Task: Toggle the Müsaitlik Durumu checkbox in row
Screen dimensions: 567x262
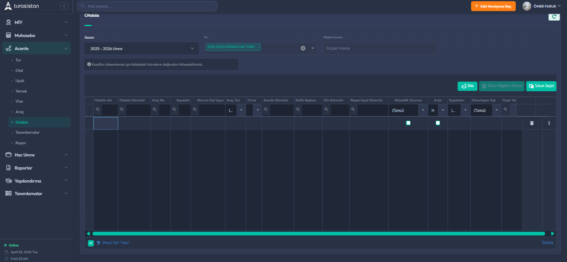Action: (408, 123)
